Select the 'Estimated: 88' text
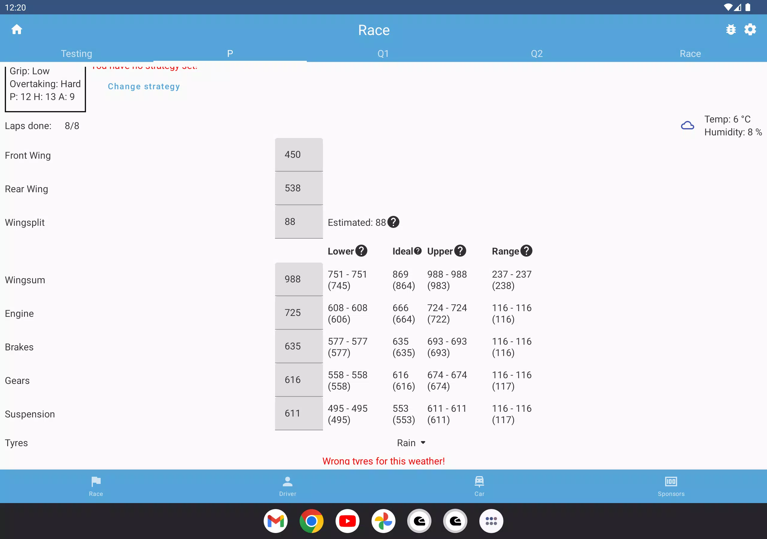 (x=357, y=222)
